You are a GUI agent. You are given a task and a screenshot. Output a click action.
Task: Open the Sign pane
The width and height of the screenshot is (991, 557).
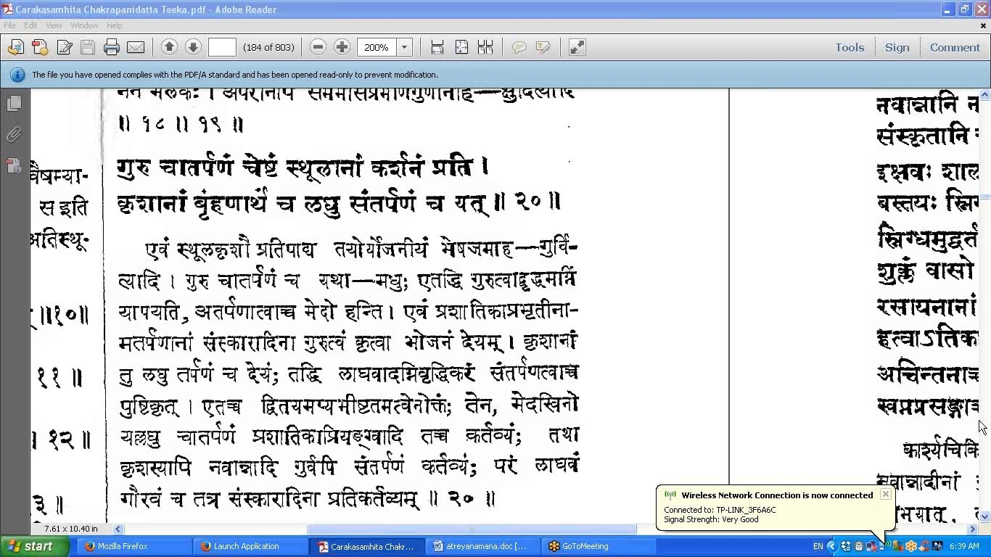pyautogui.click(x=897, y=47)
